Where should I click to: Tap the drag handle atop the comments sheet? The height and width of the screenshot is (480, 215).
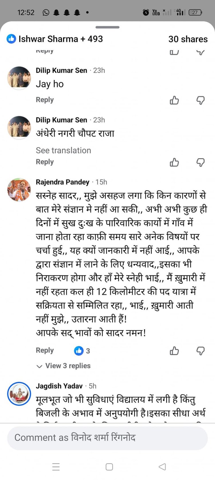(107, 27)
